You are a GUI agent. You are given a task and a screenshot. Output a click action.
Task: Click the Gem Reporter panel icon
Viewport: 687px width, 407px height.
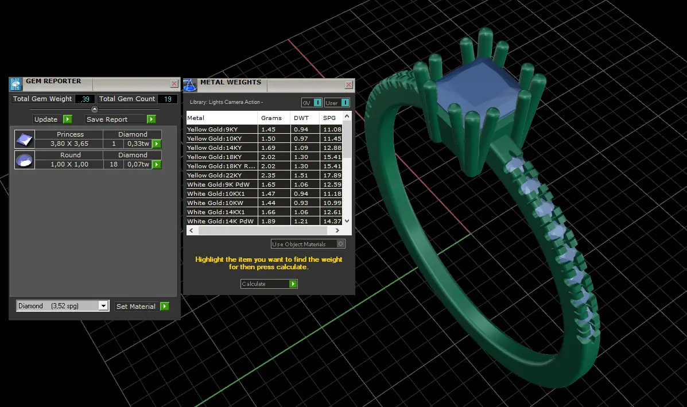point(15,84)
